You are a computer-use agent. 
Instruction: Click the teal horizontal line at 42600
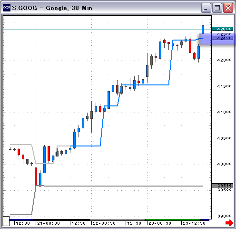(107, 30)
